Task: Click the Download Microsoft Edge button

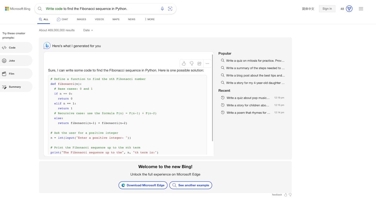Action: tap(143, 185)
